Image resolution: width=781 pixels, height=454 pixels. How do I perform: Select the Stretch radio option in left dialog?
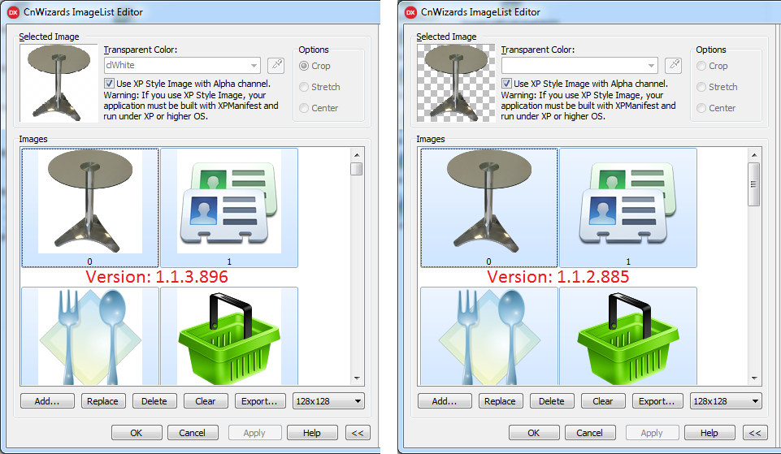point(305,87)
